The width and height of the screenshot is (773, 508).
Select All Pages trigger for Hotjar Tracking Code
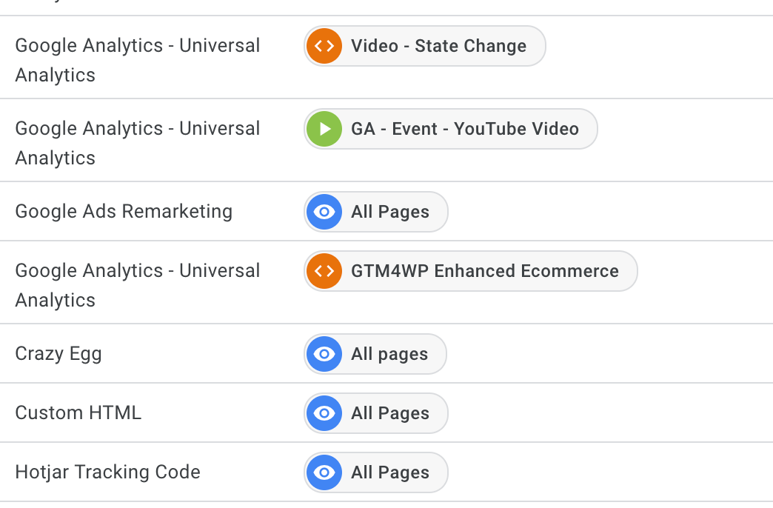[x=375, y=472]
